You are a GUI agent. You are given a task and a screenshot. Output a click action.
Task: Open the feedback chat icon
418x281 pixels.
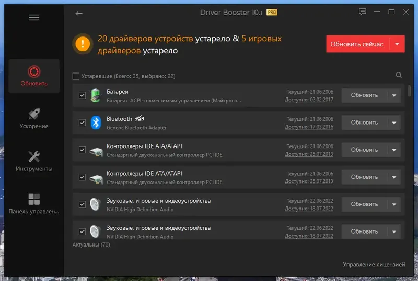click(362, 11)
